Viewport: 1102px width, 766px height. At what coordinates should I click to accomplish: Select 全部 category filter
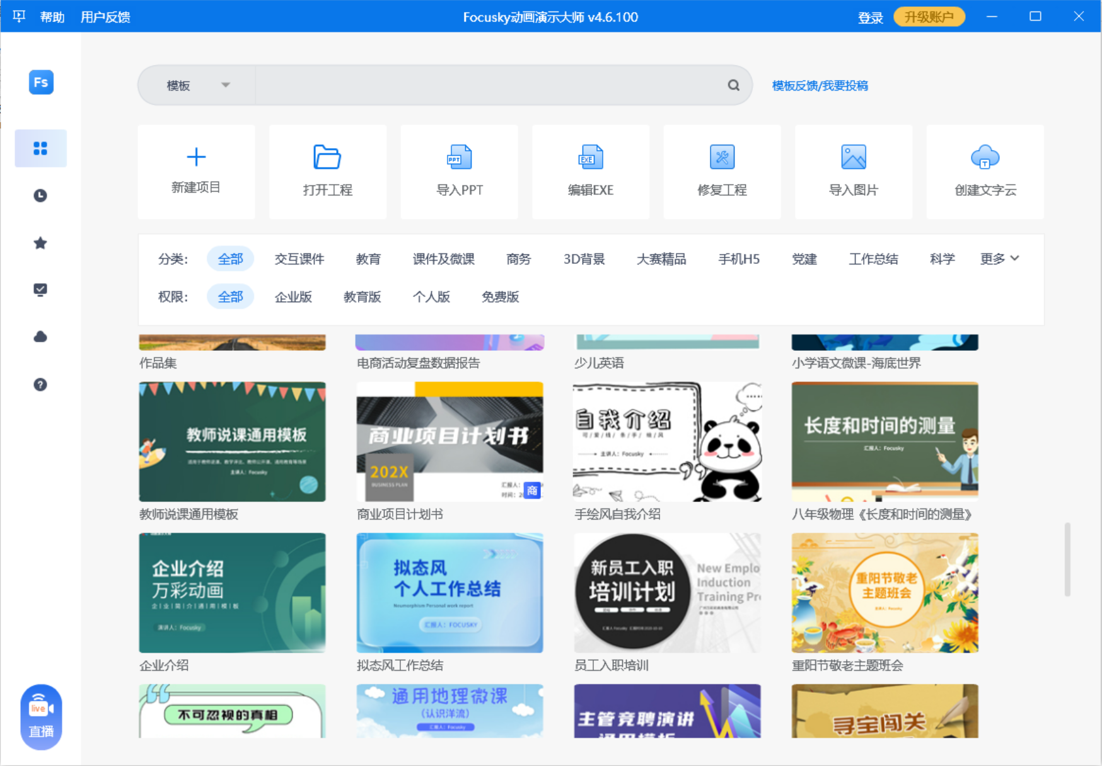pyautogui.click(x=230, y=259)
